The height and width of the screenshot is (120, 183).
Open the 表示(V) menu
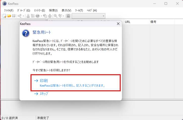(66, 11)
